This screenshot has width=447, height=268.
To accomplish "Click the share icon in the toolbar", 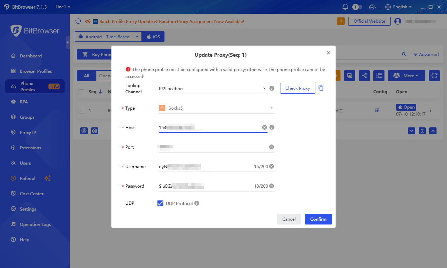I will [x=364, y=76].
